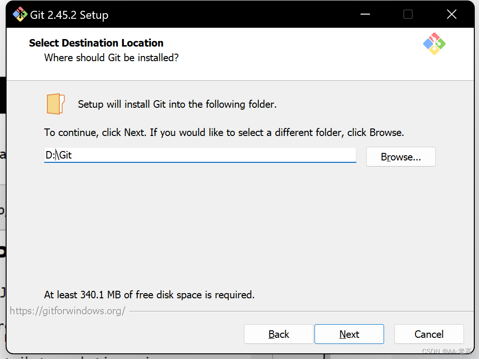
Task: Close the Git Setup window
Action: [x=452, y=14]
